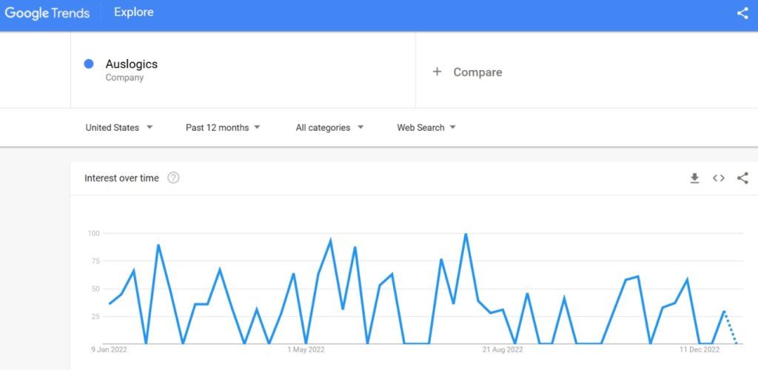The width and height of the screenshot is (758, 370).
Task: Expand the Web Search type dropdown
Action: [x=426, y=128]
